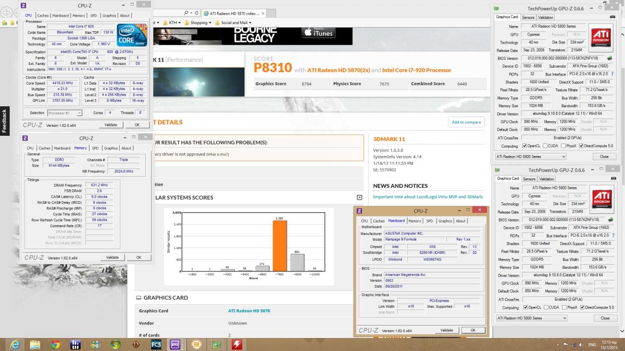The image size is (625, 351).
Task: Open Internet Explorer from the taskbar
Action: point(16,344)
